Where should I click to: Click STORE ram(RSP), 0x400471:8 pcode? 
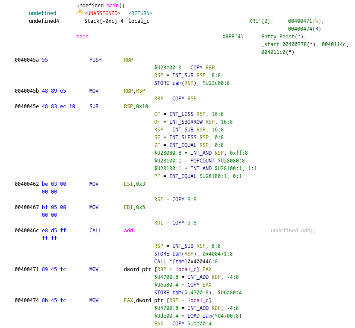tap(193, 254)
